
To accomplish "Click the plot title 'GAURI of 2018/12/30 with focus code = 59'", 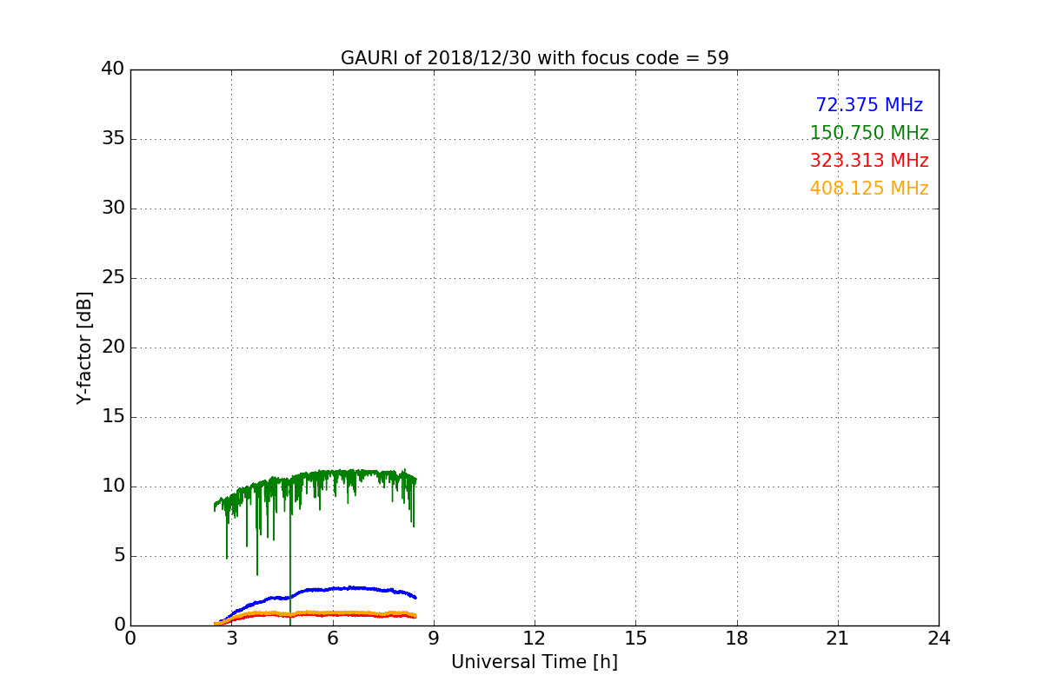I will (535, 58).
